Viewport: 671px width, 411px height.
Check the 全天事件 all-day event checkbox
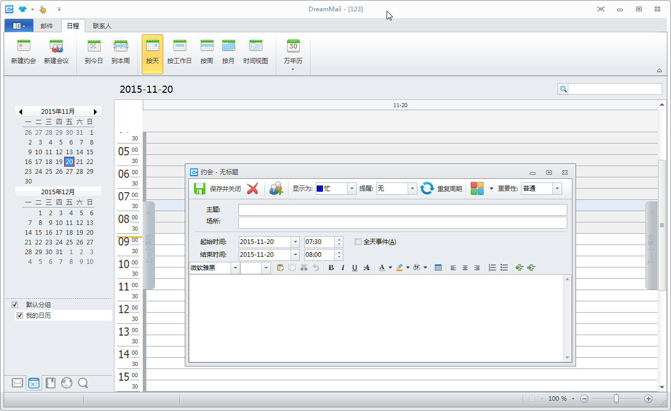358,242
